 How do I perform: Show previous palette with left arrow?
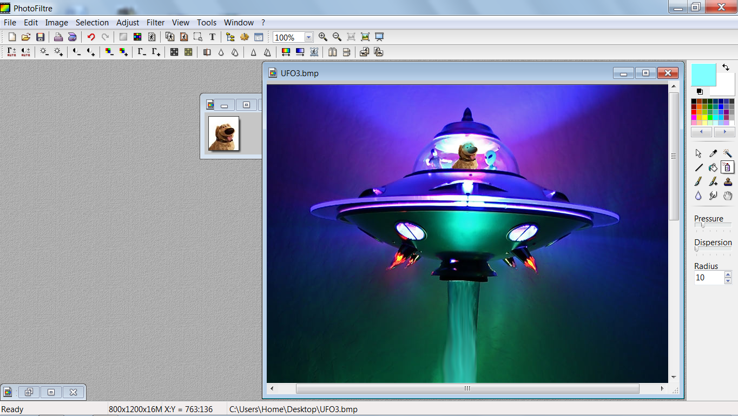coord(702,132)
